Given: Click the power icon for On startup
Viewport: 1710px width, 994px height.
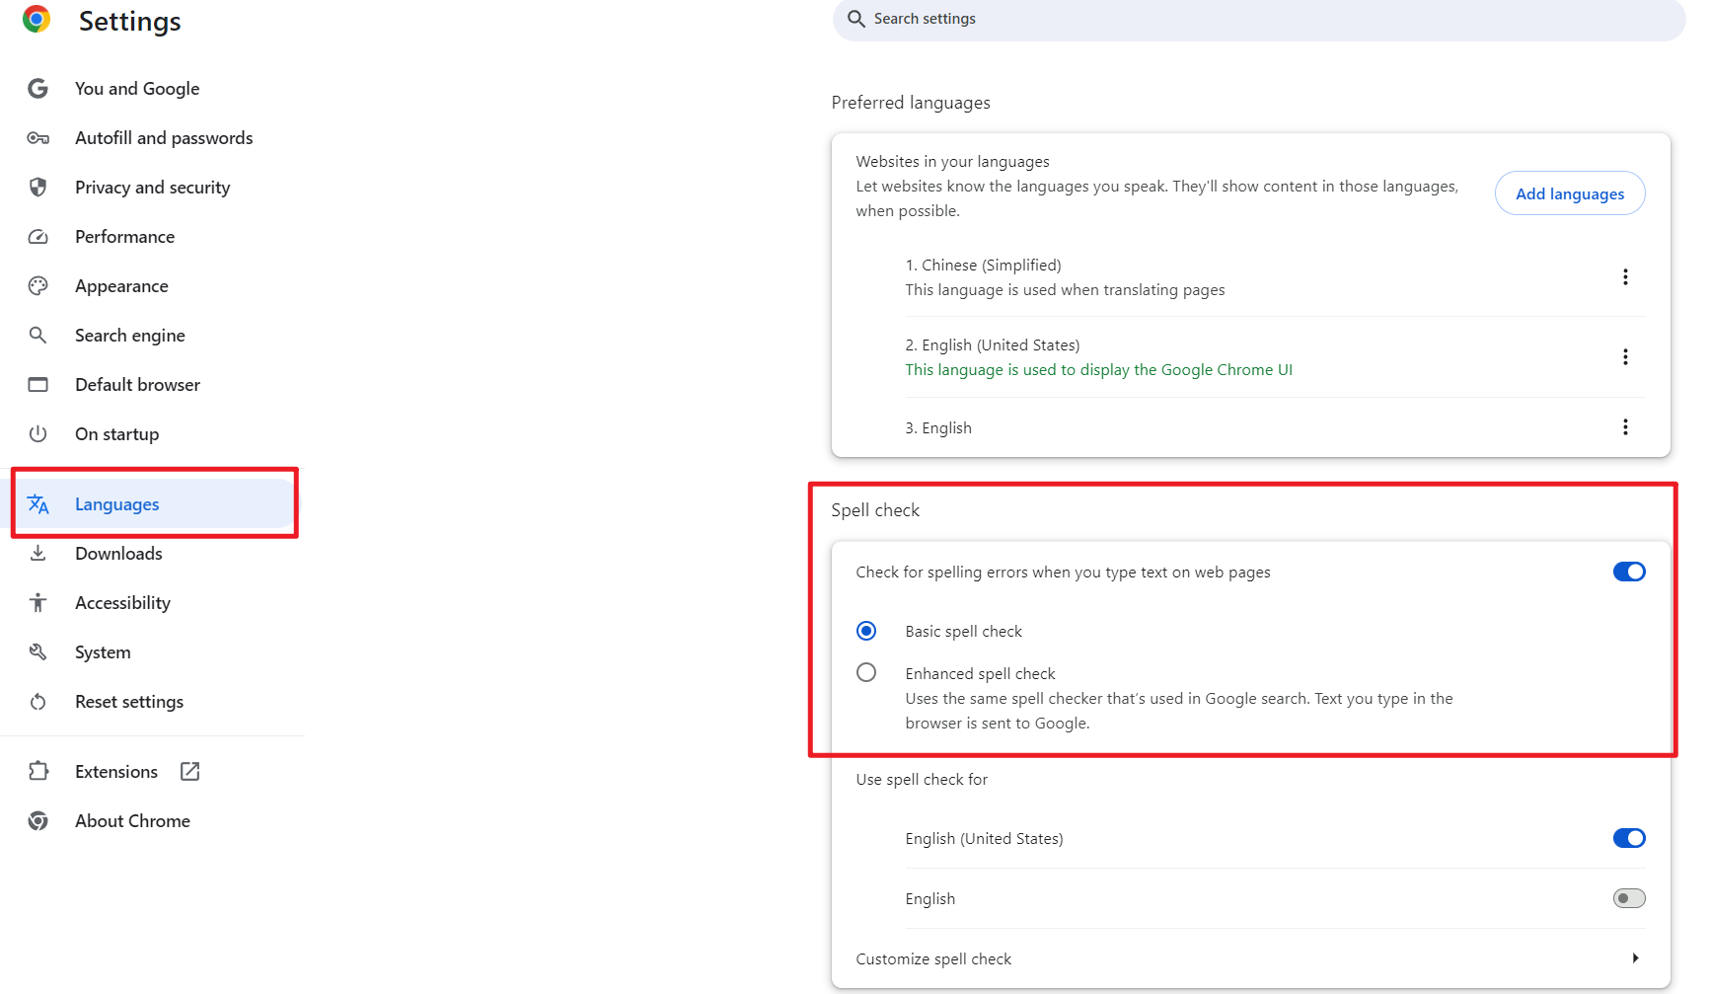Looking at the screenshot, I should pos(37,434).
